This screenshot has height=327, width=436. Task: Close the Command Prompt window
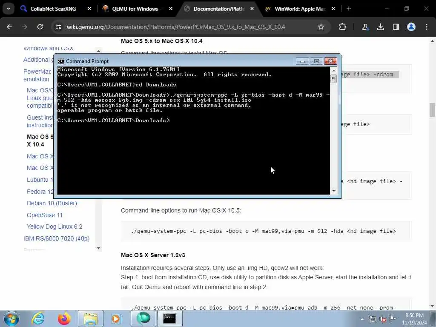pos(330,61)
